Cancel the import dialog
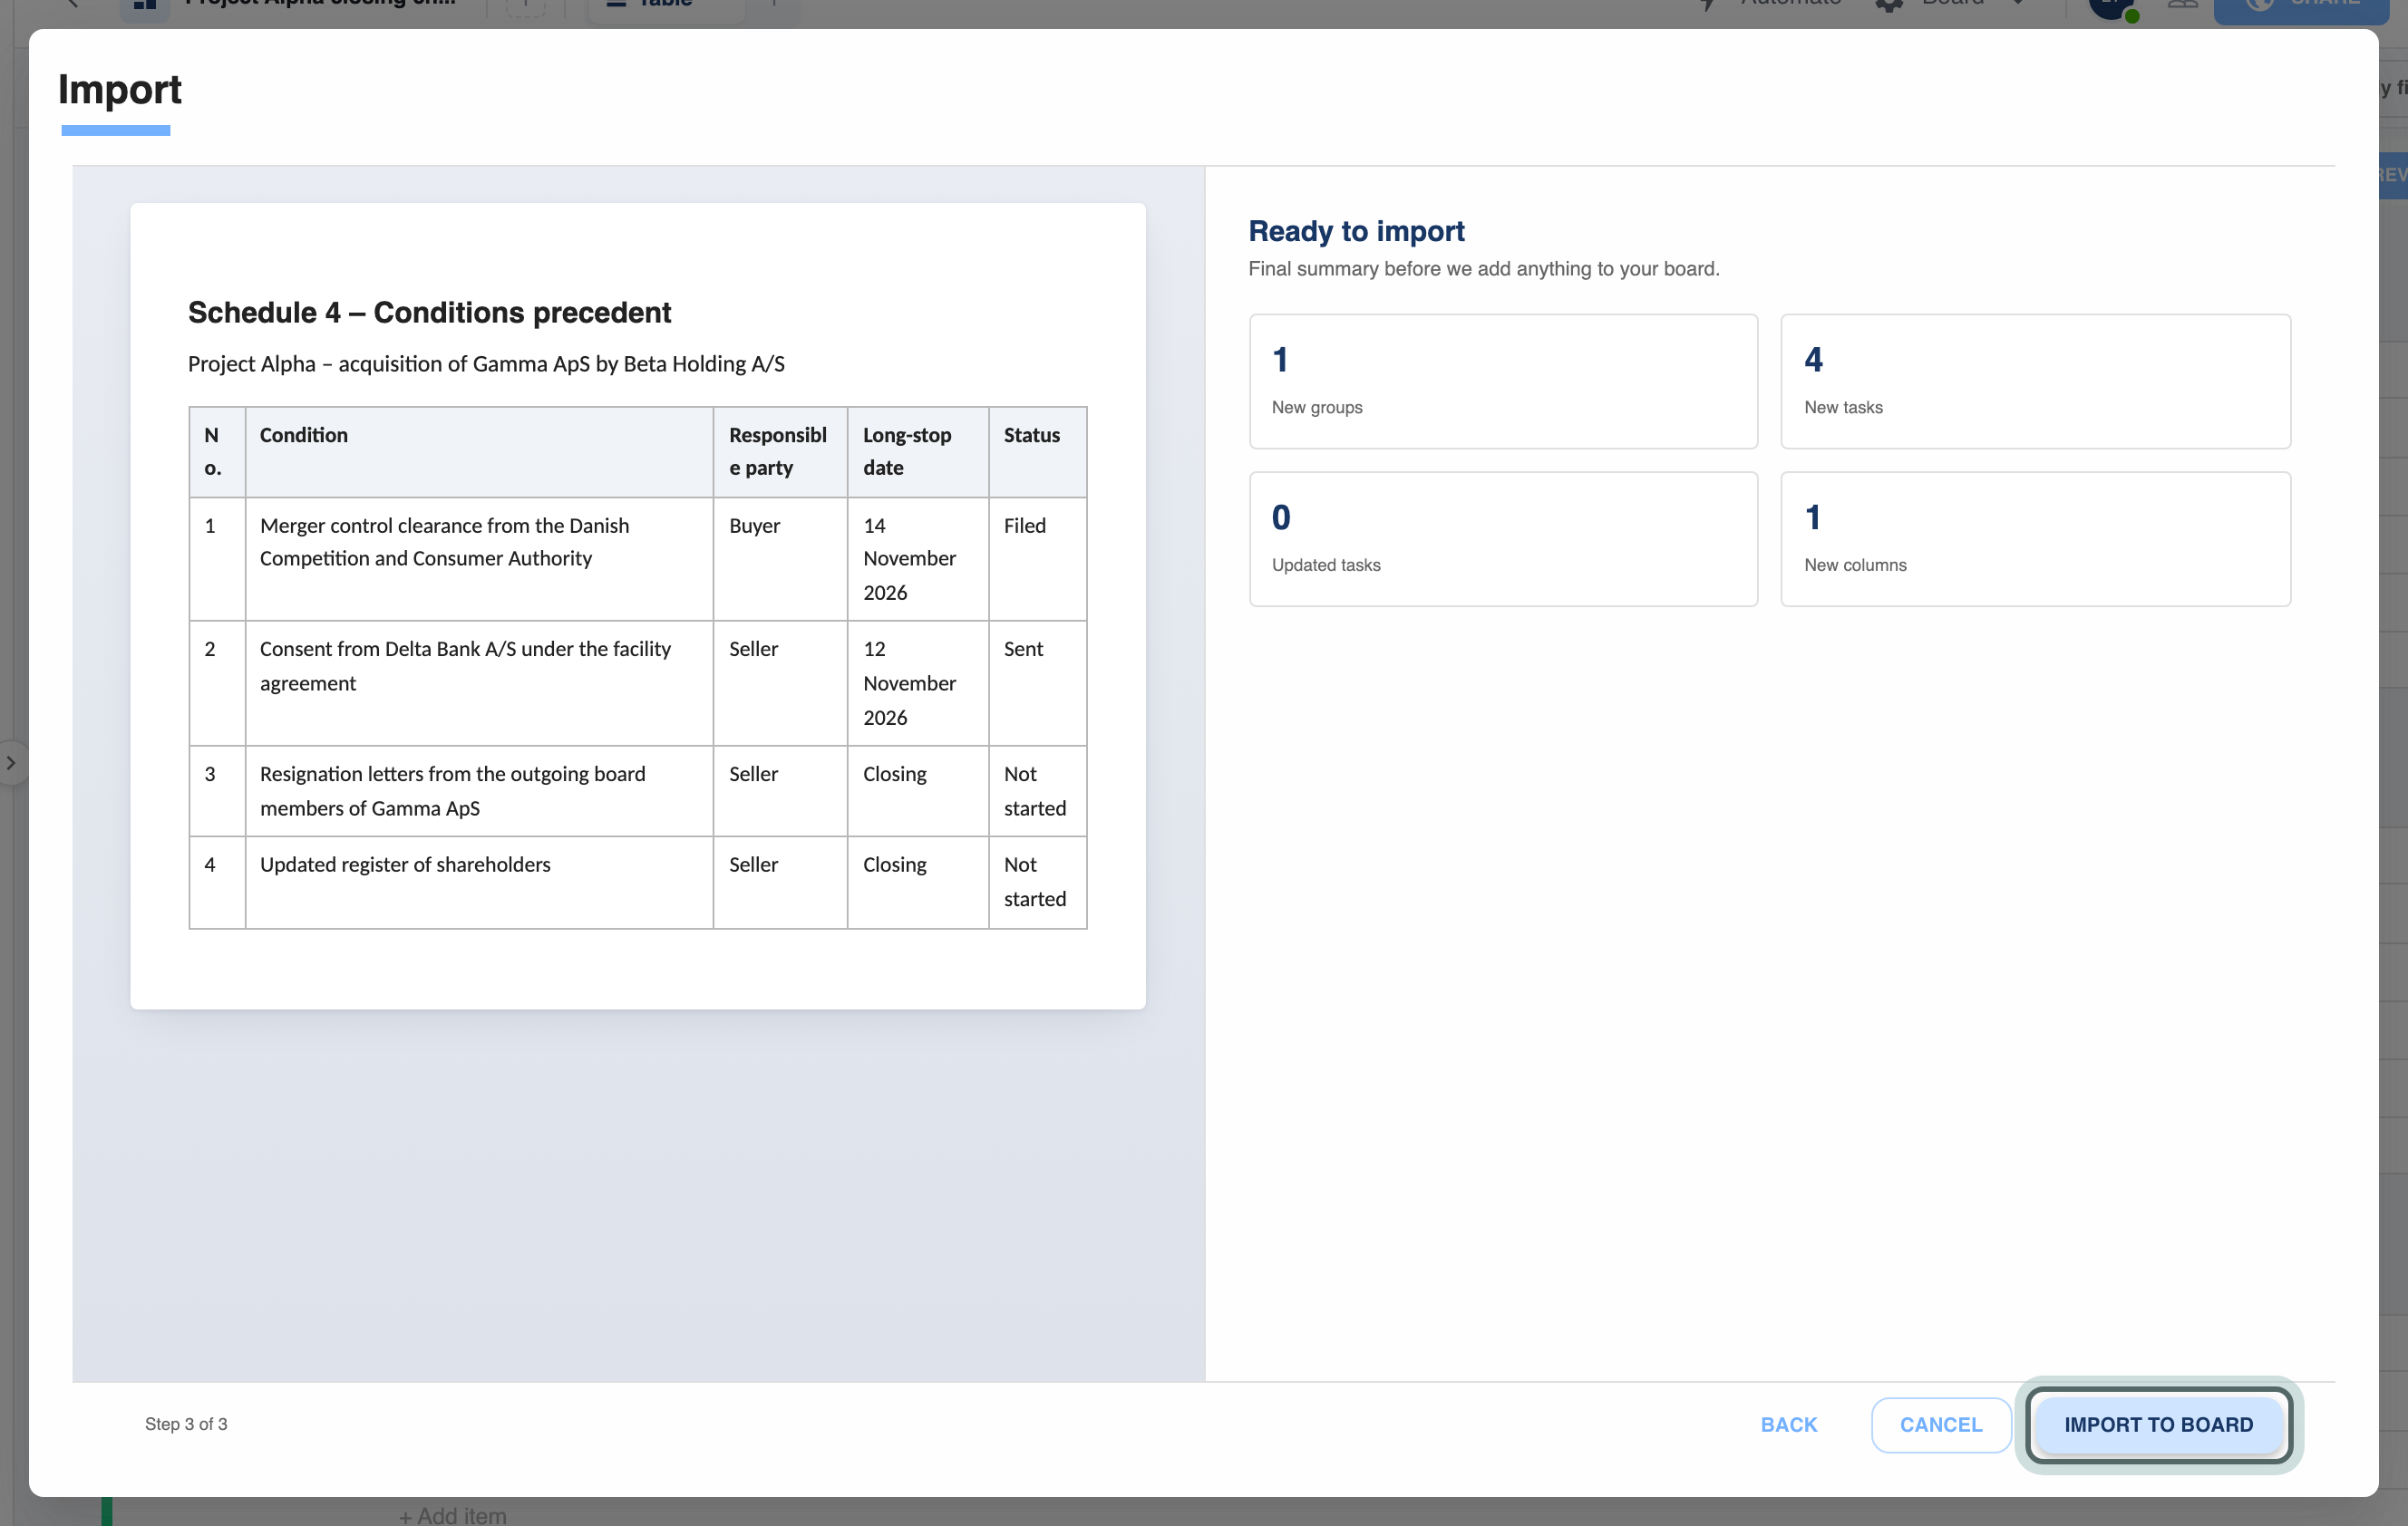The image size is (2408, 1526). point(1940,1425)
